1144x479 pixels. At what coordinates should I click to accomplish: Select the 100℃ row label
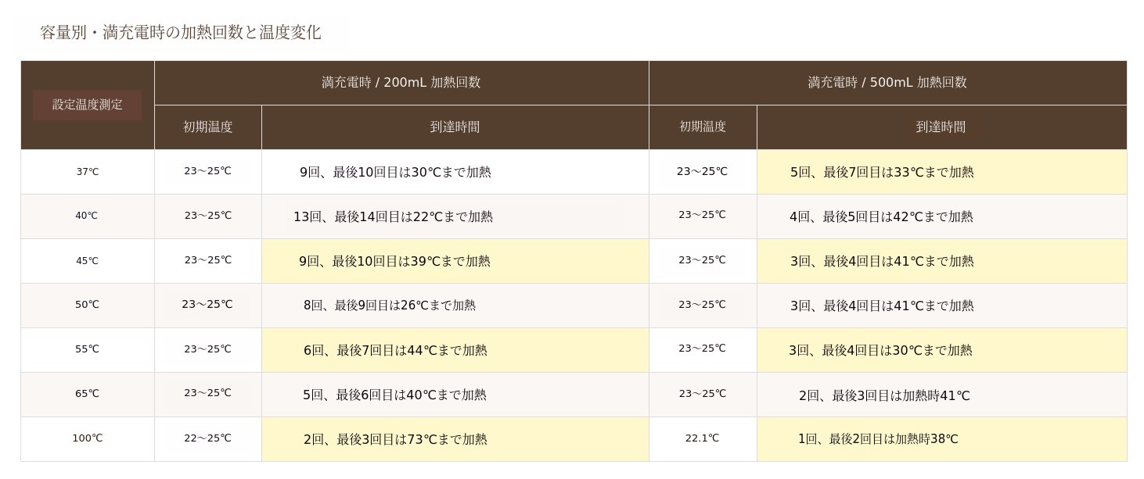88,438
